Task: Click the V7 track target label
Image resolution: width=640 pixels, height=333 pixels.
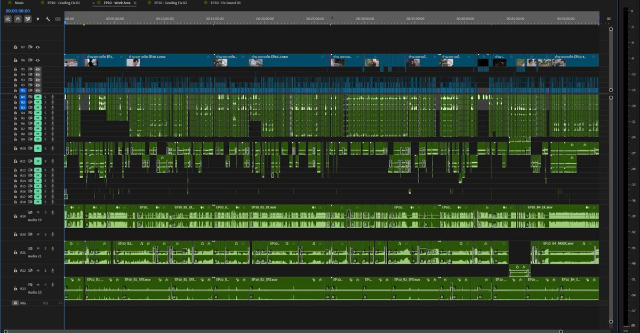Action: [23, 47]
